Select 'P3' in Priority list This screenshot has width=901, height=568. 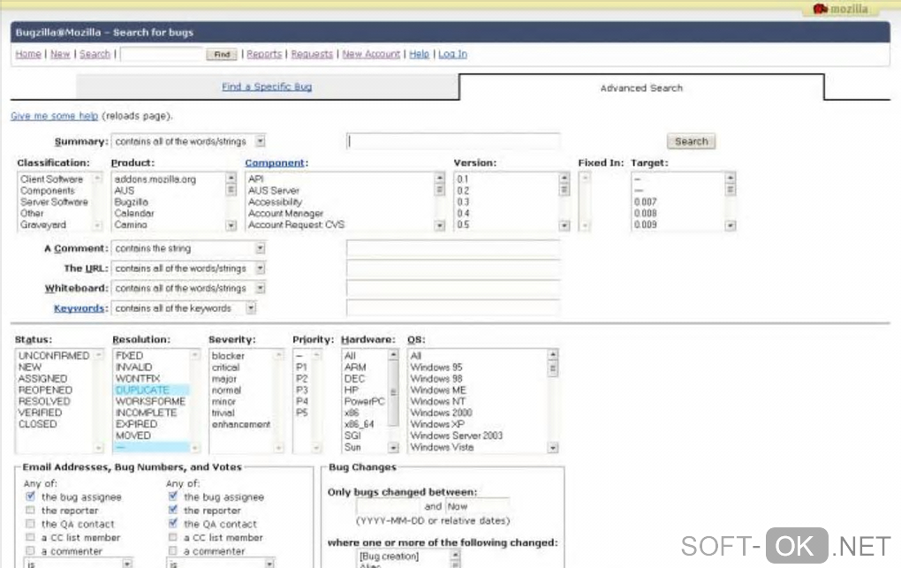click(x=302, y=390)
